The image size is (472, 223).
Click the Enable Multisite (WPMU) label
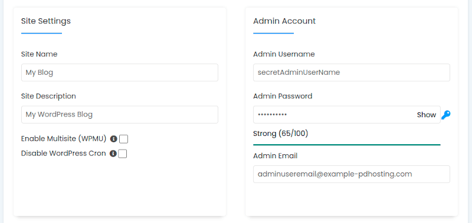click(x=64, y=139)
